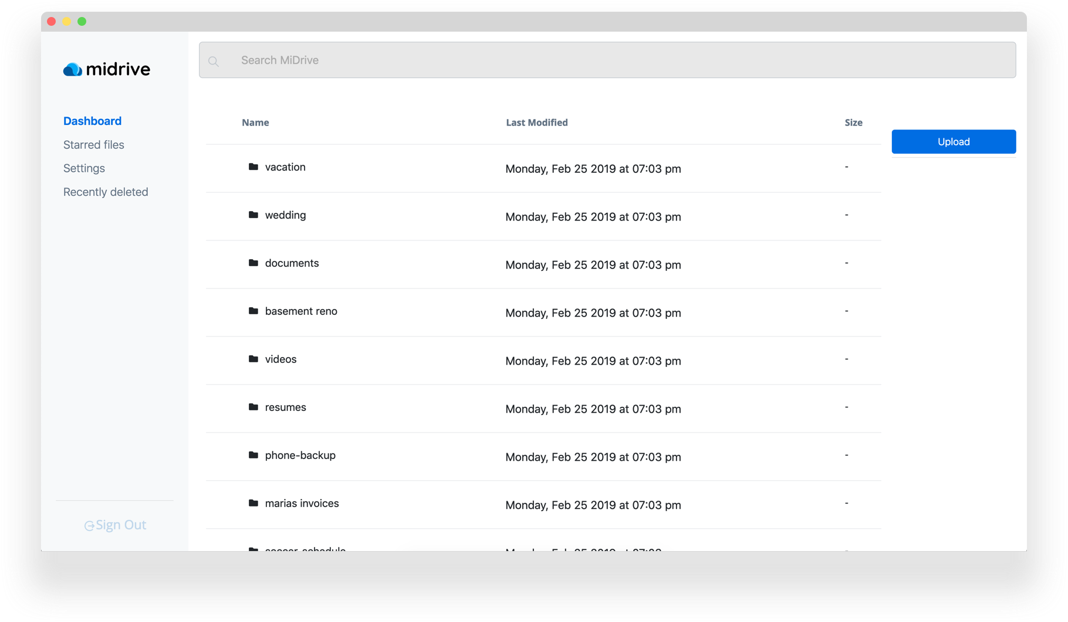
Task: Open the resumes folder name
Action: point(285,407)
